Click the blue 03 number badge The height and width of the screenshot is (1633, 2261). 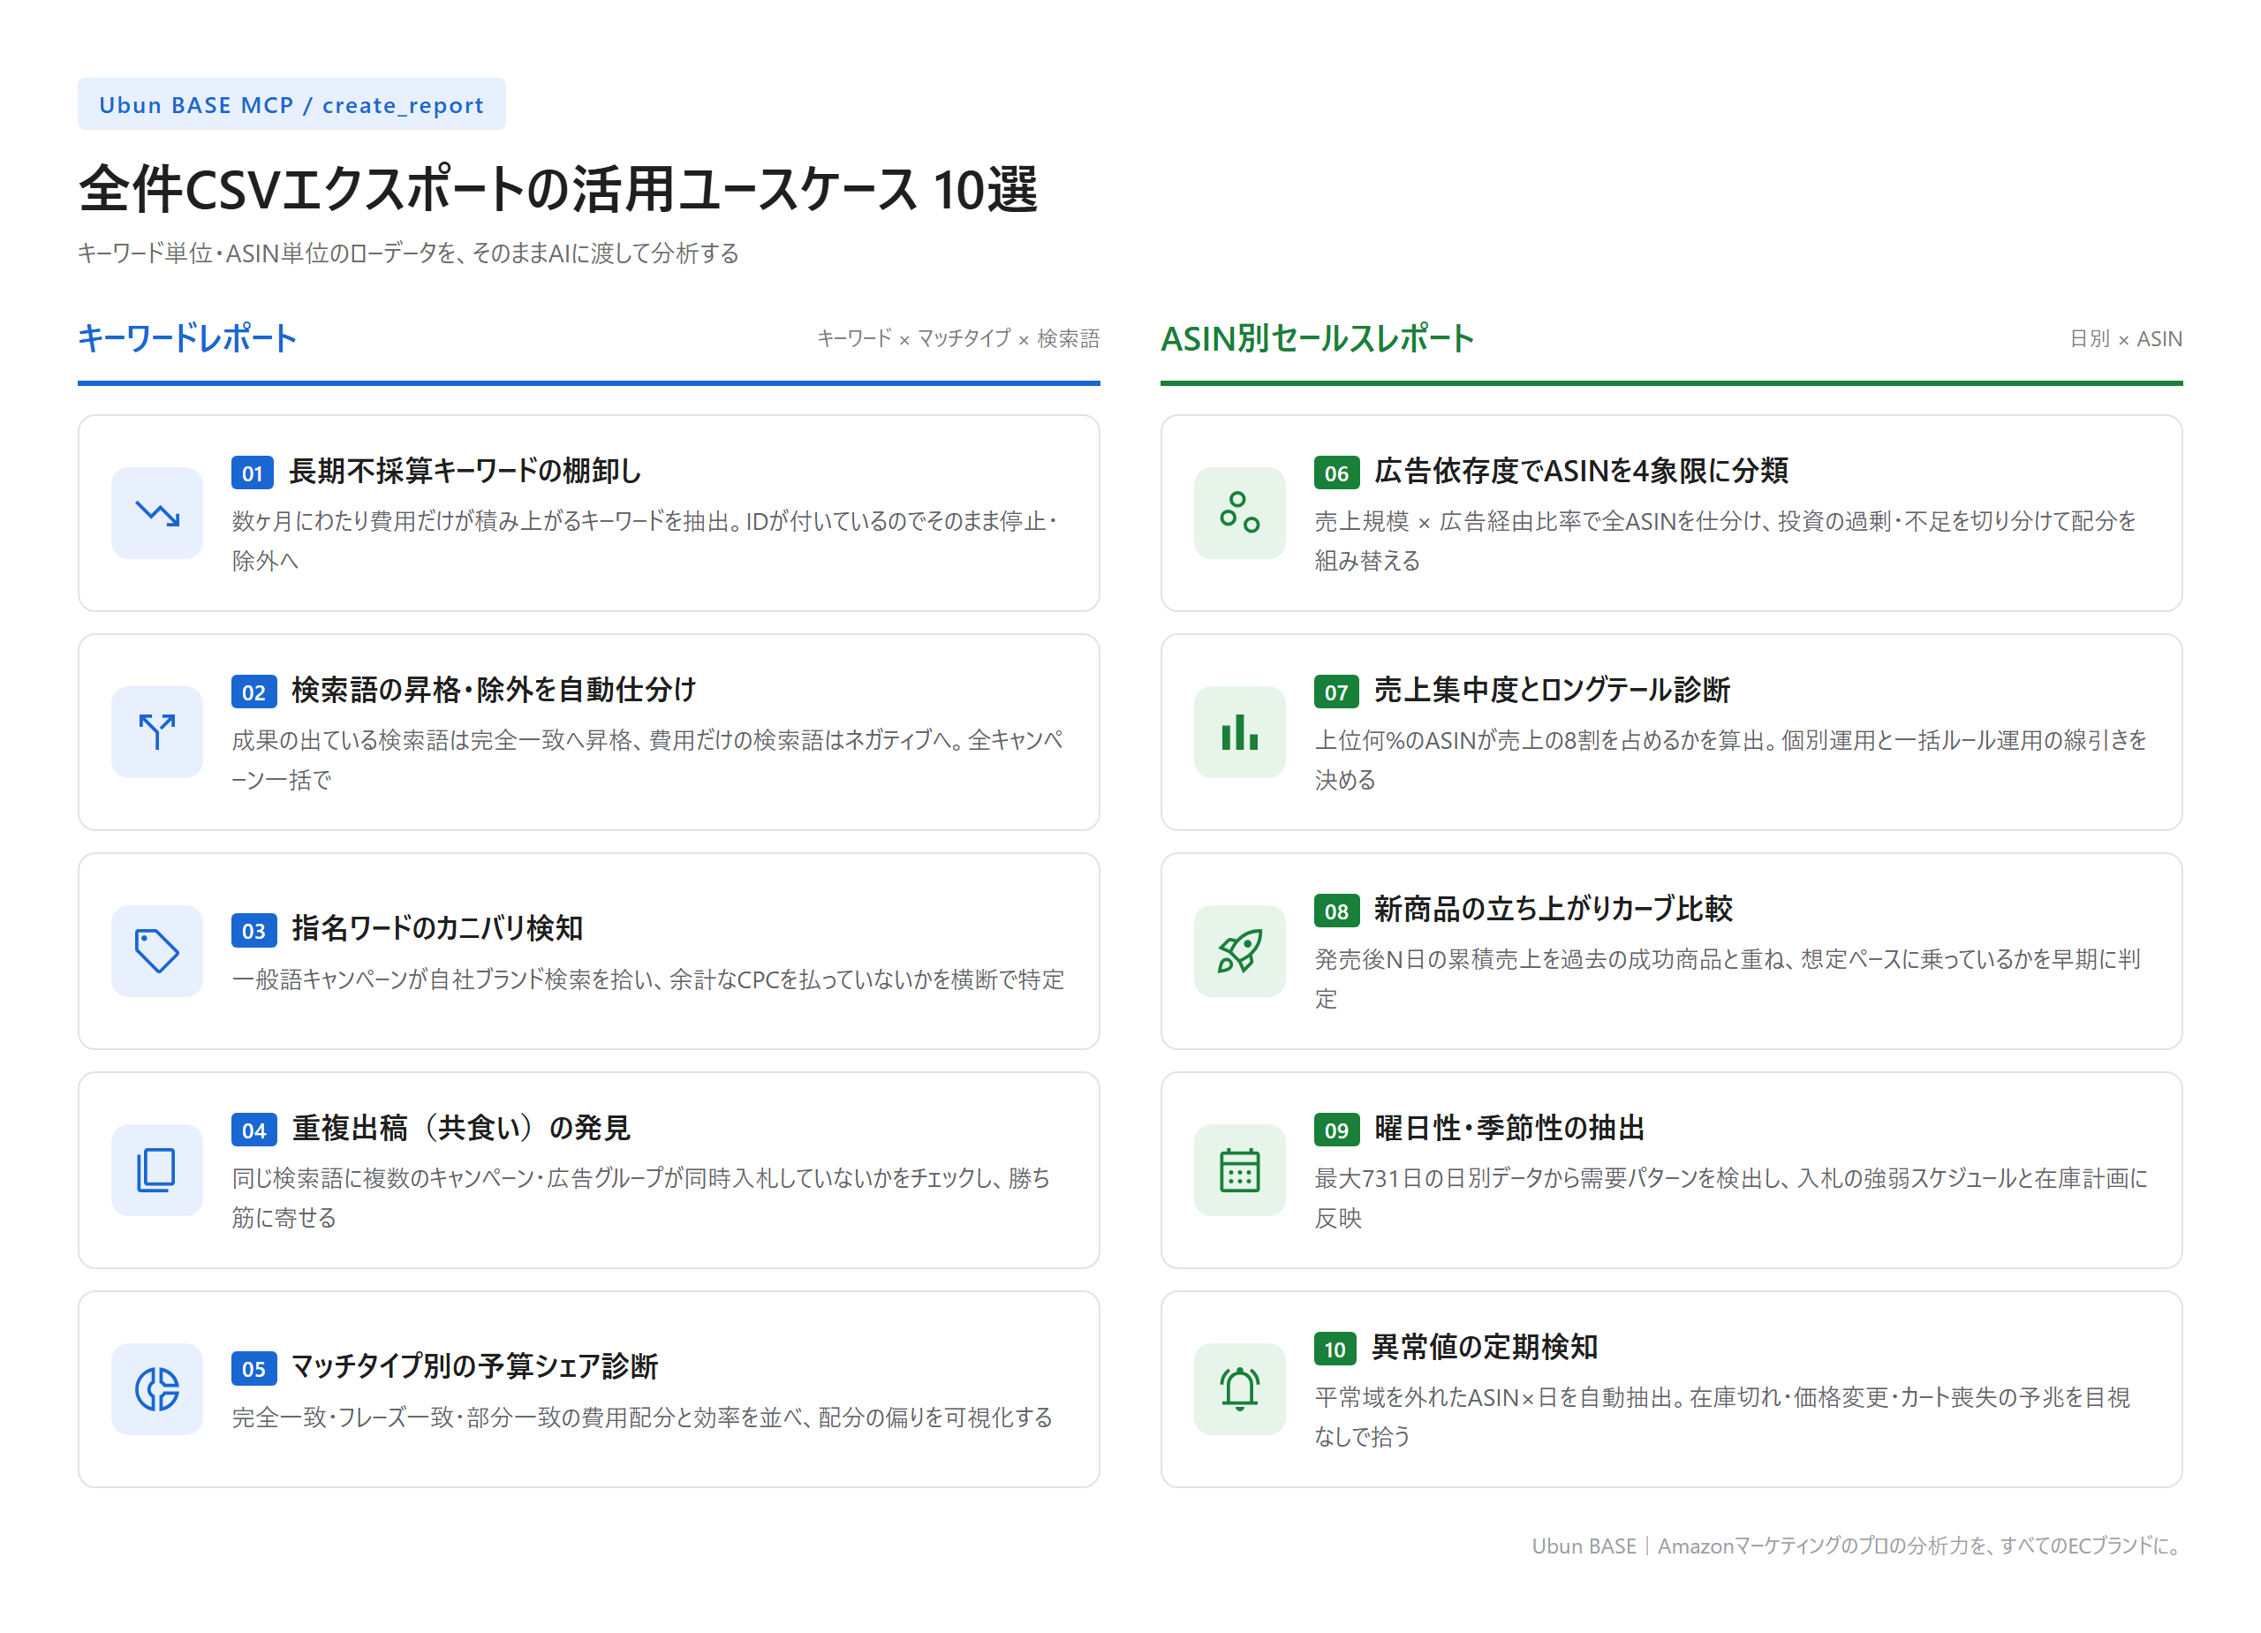coord(253,930)
